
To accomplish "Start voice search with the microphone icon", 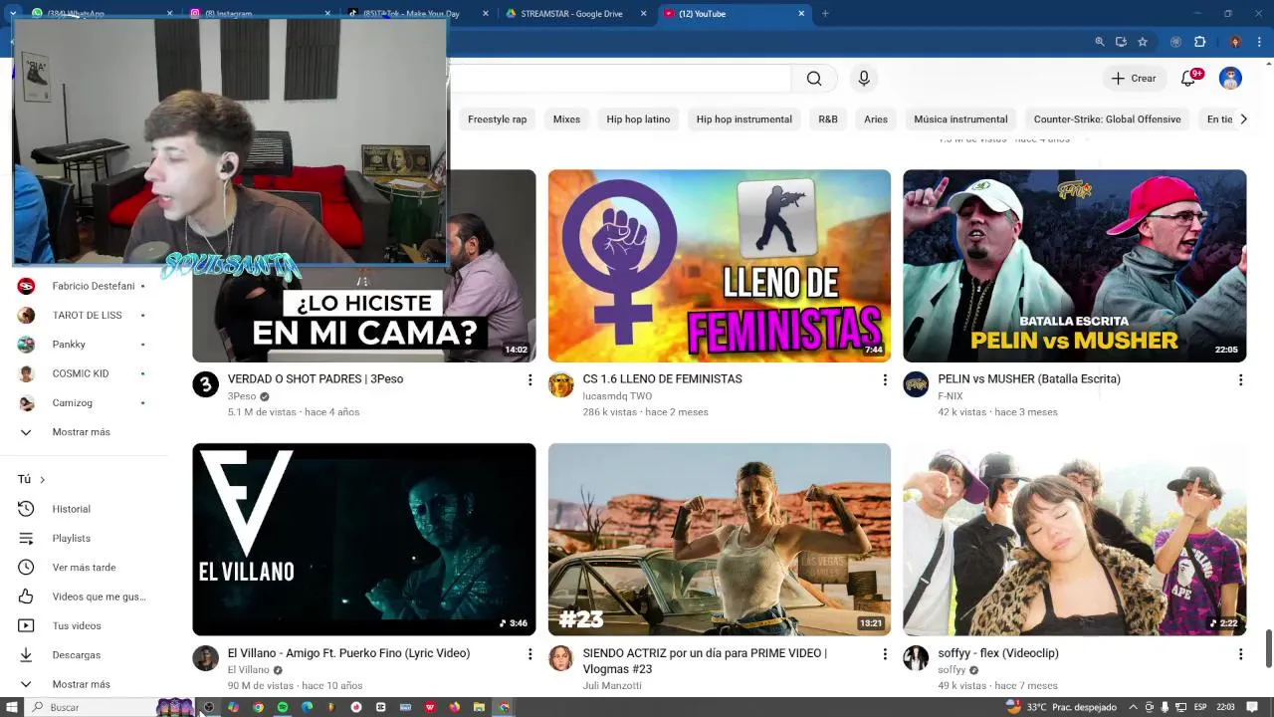I will click(x=864, y=79).
